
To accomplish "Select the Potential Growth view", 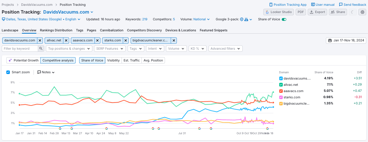I will [x=23, y=60].
